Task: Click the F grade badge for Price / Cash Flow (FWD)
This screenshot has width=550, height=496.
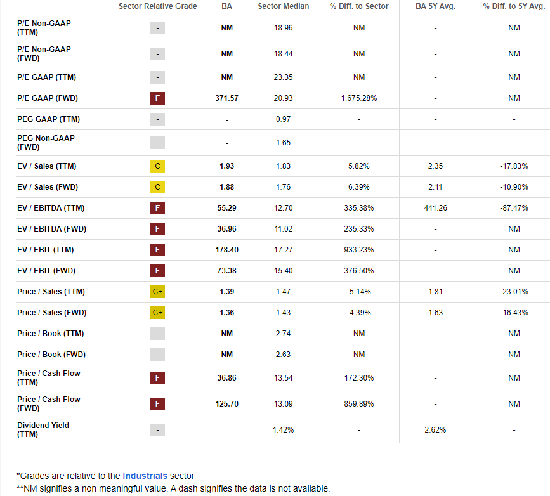Action: tap(157, 404)
